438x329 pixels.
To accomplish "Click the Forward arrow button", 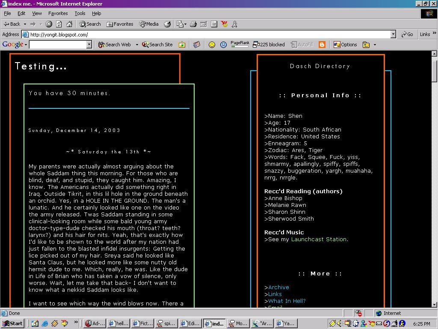I will [33, 24].
